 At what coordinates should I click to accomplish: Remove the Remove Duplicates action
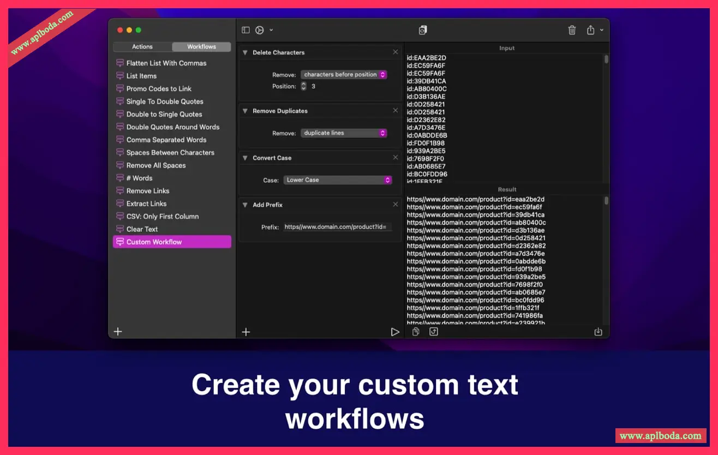point(396,111)
